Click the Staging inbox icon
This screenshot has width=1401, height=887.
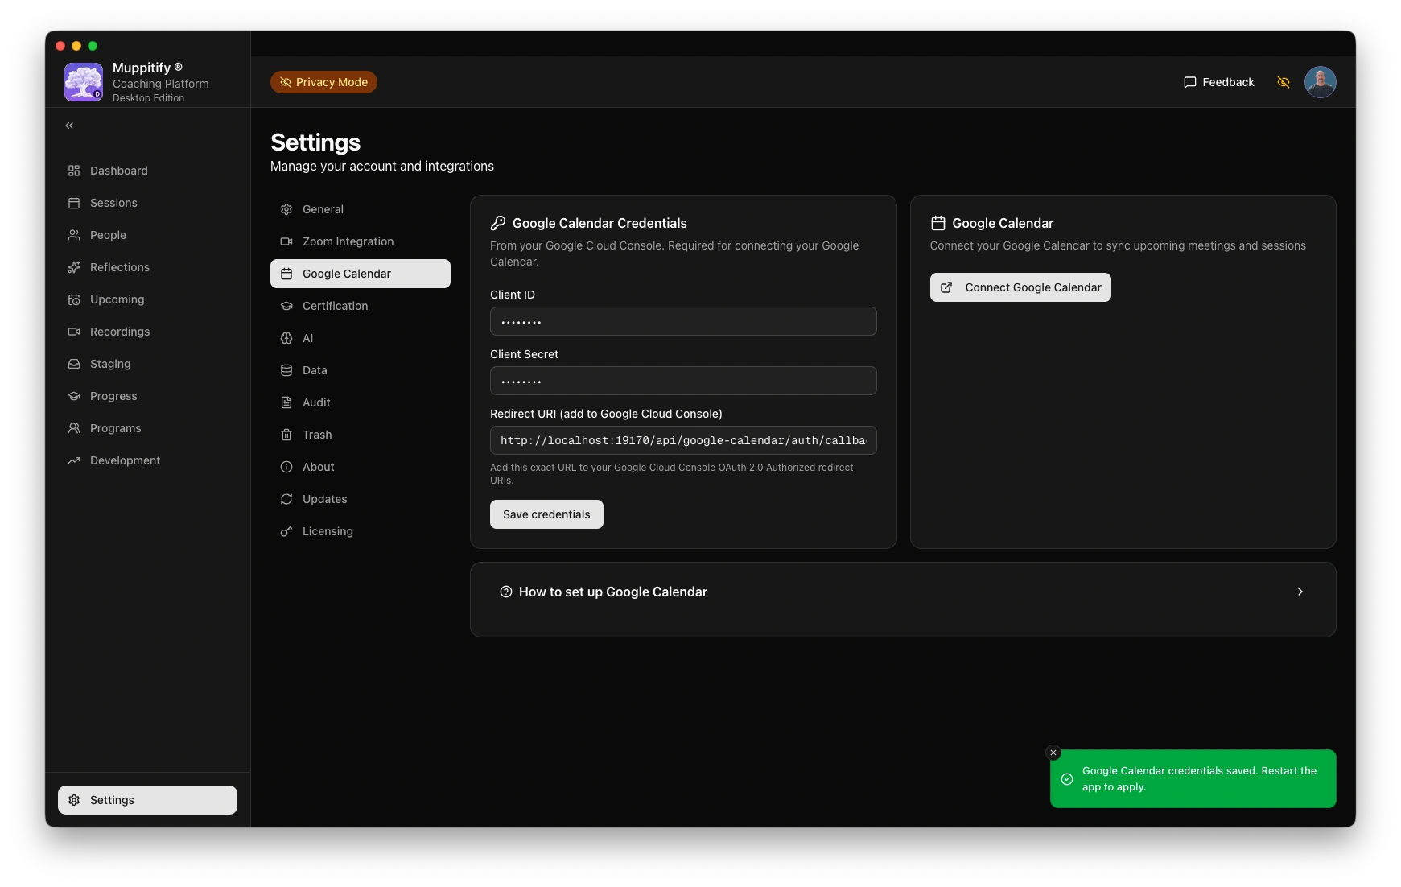point(74,364)
